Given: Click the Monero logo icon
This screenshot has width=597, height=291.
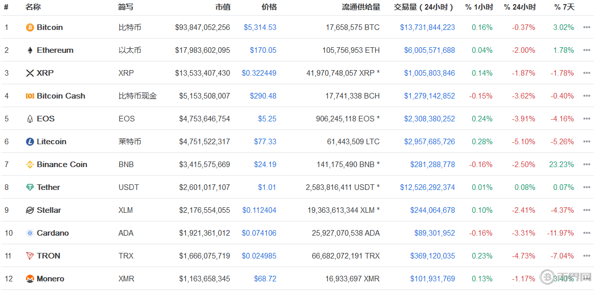Looking at the screenshot, I should (x=30, y=279).
